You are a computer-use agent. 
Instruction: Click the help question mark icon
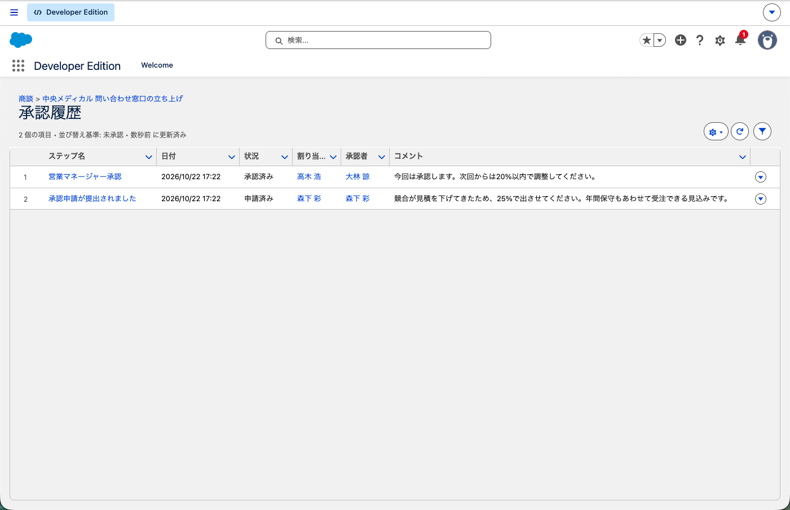(x=700, y=40)
